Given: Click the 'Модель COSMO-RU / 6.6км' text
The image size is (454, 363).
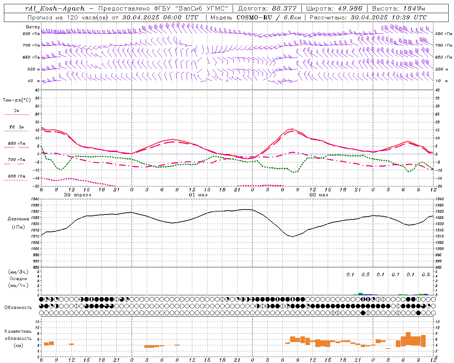Looking at the screenshot, I should pos(256,17).
